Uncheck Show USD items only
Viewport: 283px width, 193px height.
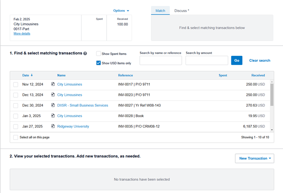coord(98,63)
